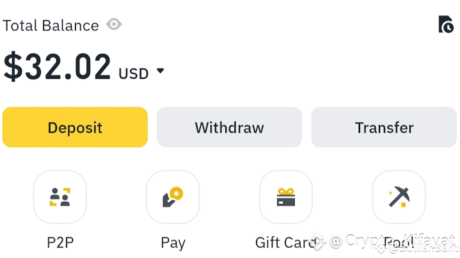Click the Total Balance heading text
The height and width of the screenshot is (258, 460).
[x=51, y=26]
